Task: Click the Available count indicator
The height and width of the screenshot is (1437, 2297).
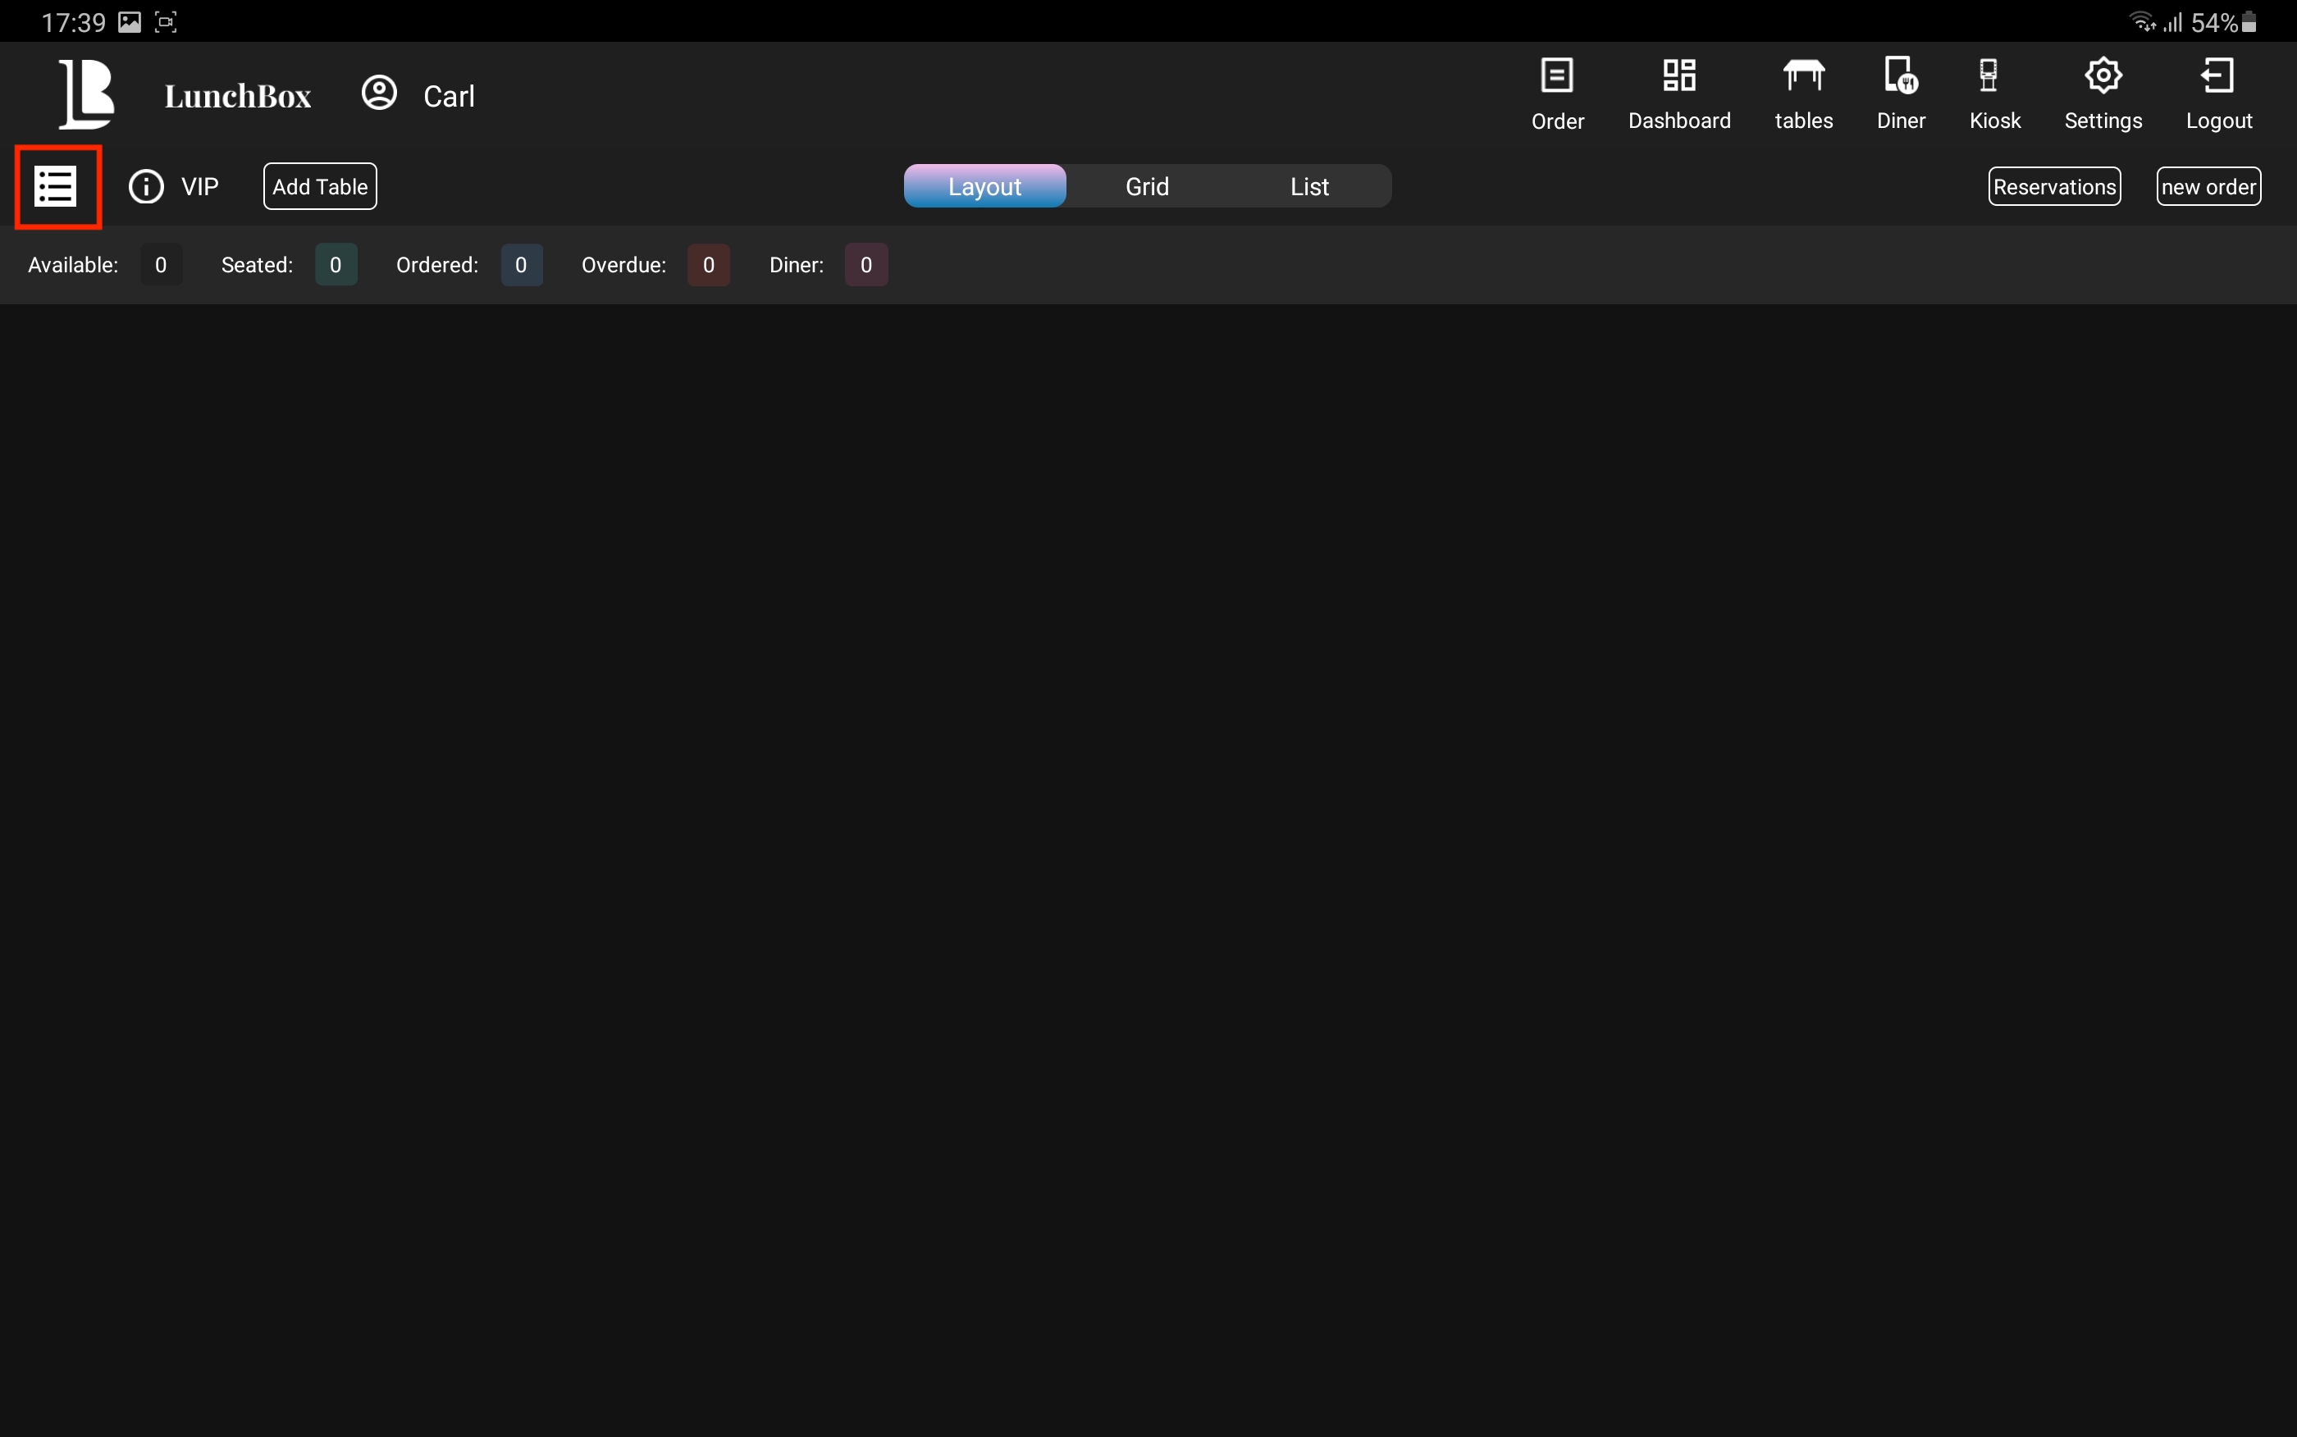Action: (161, 265)
